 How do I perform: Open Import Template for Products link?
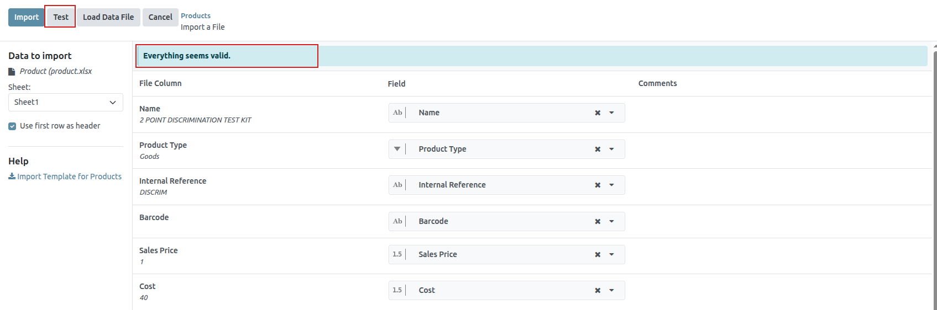tap(69, 177)
